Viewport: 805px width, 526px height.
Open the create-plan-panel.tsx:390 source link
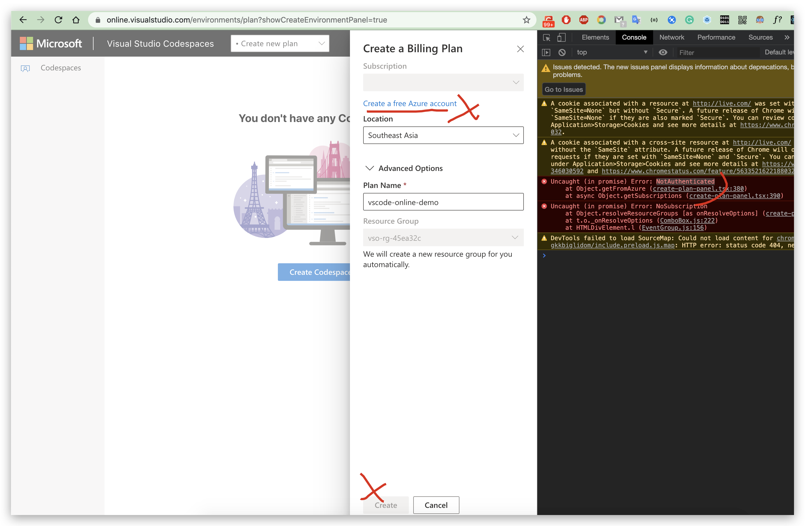click(x=735, y=196)
